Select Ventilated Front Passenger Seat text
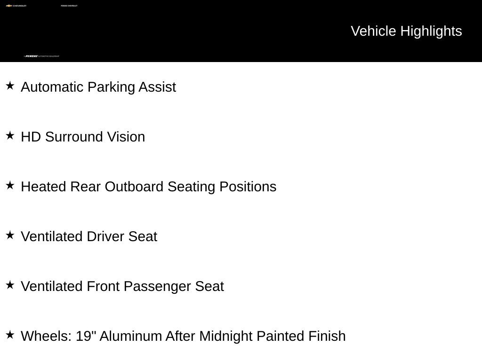482x361 pixels. click(x=122, y=286)
